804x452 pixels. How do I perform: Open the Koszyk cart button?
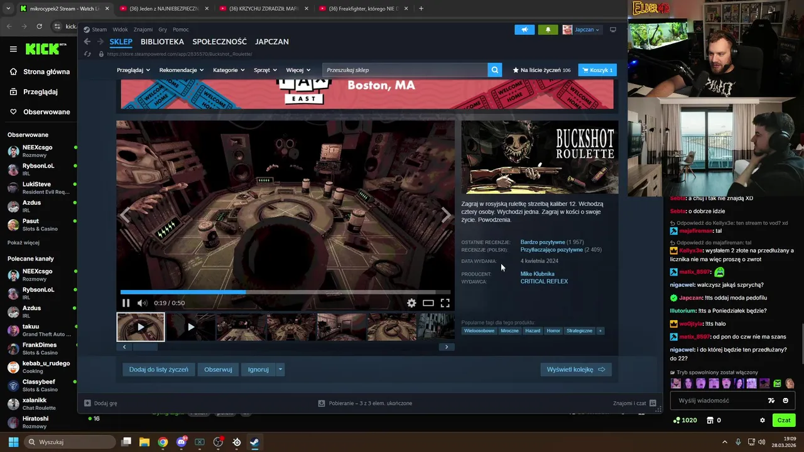(x=597, y=70)
